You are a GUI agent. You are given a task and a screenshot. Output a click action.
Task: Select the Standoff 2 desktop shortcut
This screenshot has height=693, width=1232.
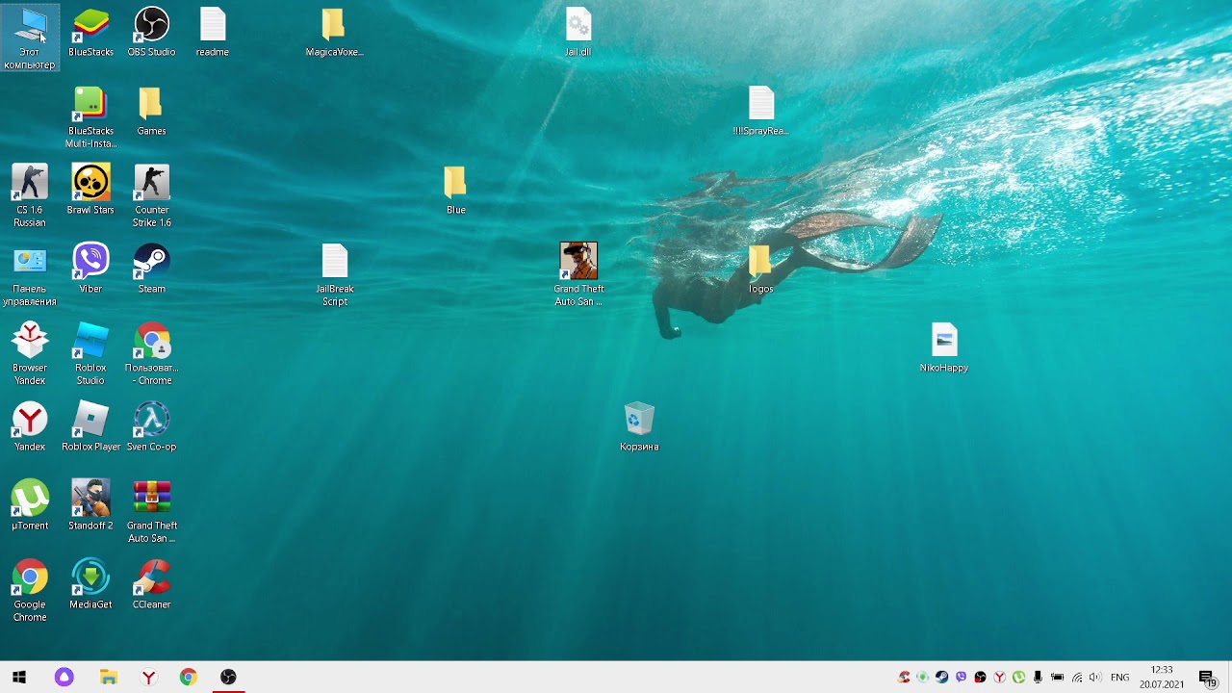point(90,506)
